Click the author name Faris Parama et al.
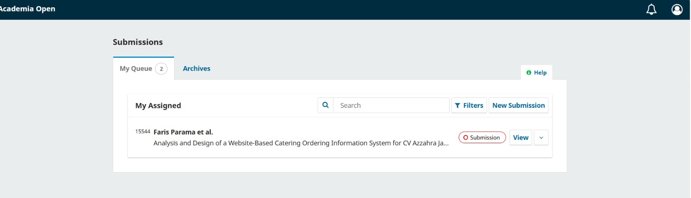691x198 pixels. pos(183,132)
